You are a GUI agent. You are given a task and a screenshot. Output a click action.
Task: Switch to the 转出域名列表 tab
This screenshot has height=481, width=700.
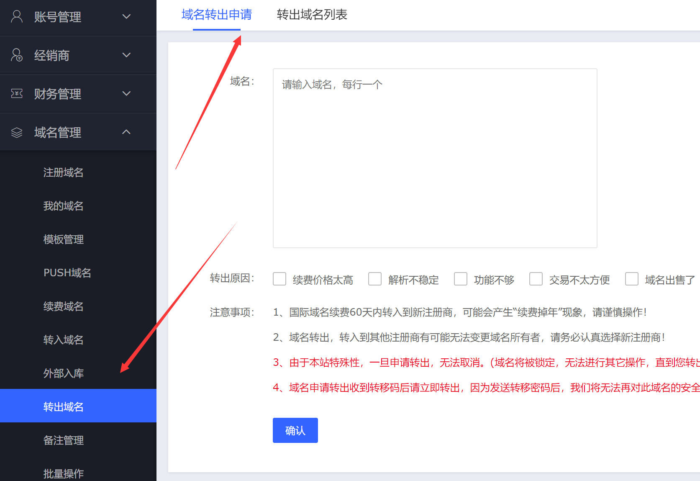[x=312, y=15]
